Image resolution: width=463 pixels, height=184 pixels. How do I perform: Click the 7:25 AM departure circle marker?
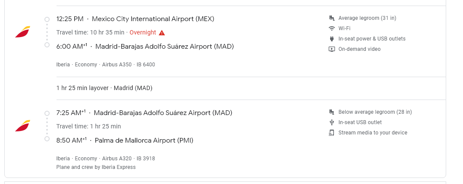(47, 113)
